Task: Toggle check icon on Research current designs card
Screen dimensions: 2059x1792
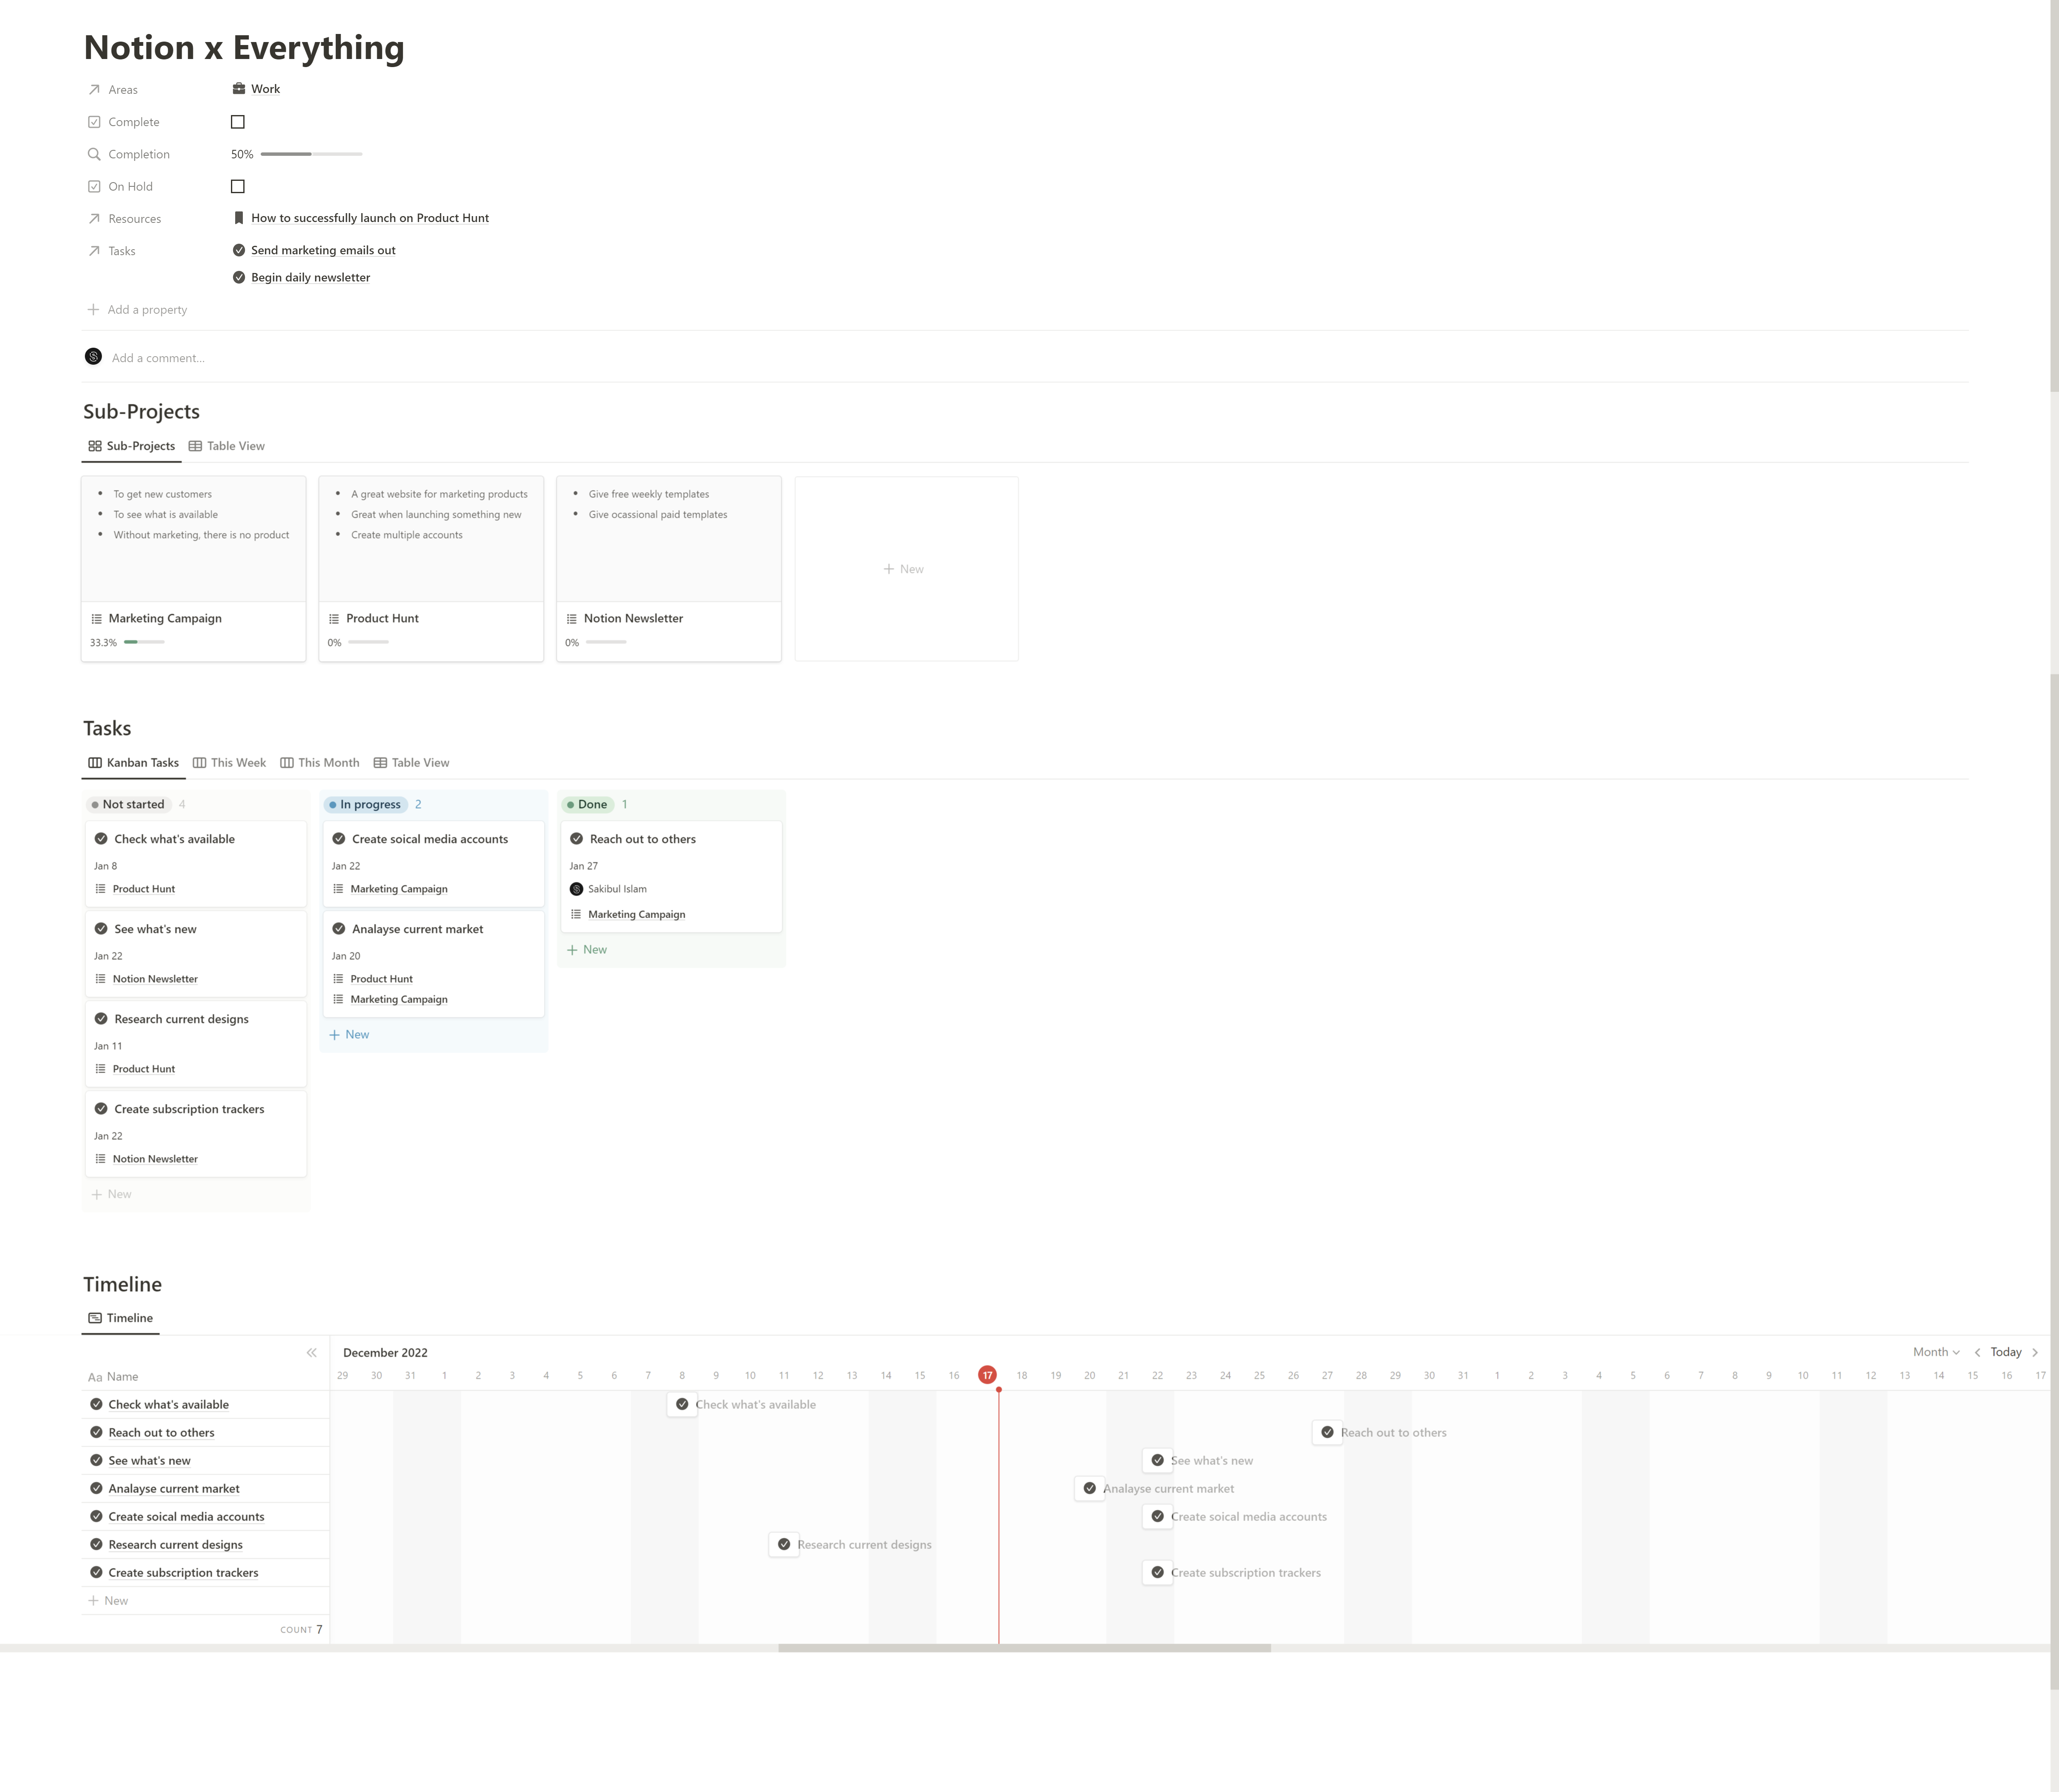Action: [101, 1019]
